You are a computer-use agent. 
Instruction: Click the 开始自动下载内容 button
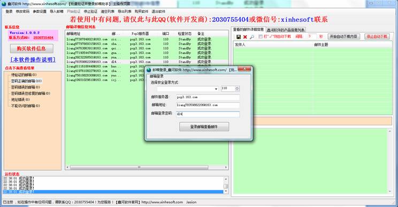(343, 36)
